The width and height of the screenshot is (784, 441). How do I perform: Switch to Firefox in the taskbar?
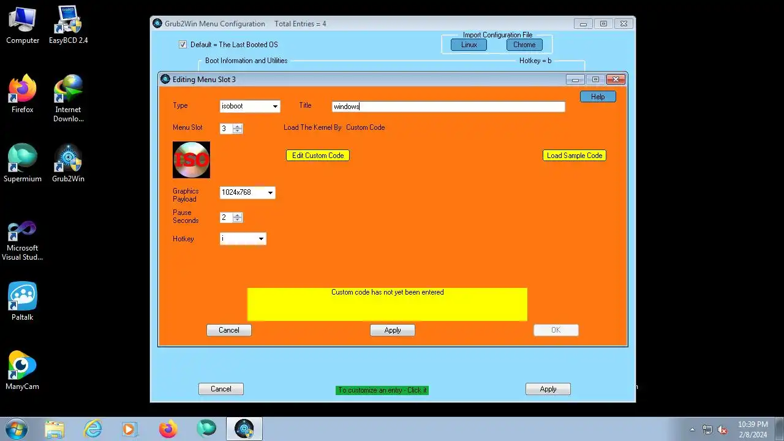point(168,429)
